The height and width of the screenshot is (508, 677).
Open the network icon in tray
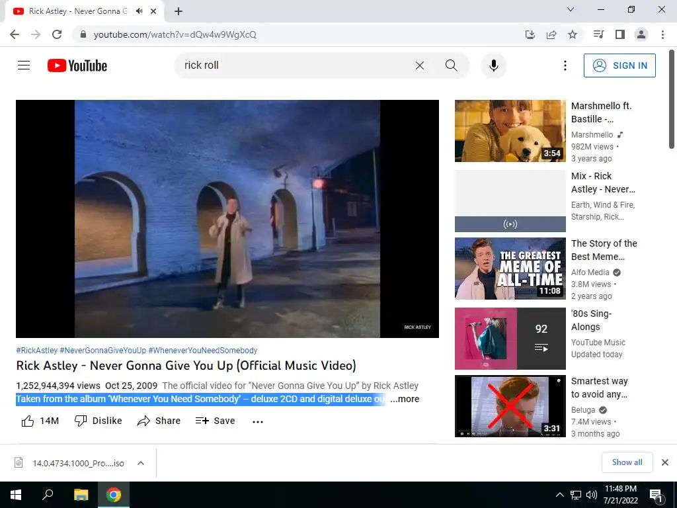[576, 495]
